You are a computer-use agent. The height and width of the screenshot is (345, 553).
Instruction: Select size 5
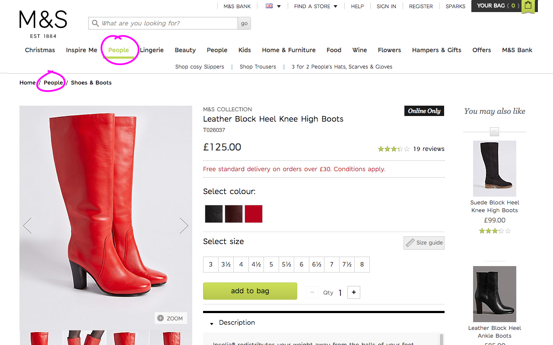point(271,264)
